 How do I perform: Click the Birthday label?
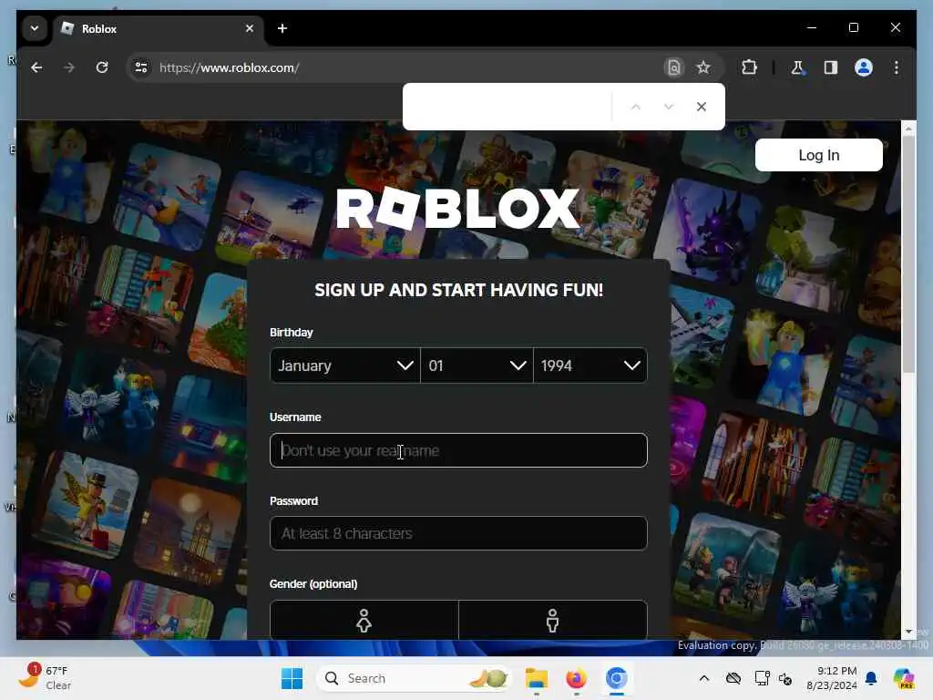291,332
